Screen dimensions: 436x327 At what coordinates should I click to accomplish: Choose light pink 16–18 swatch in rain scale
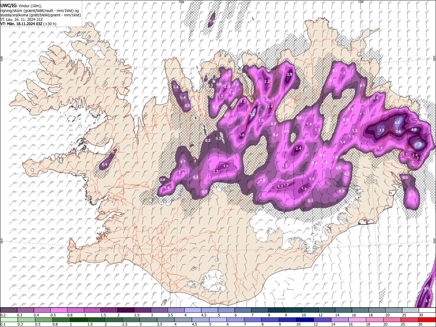[357, 320]
